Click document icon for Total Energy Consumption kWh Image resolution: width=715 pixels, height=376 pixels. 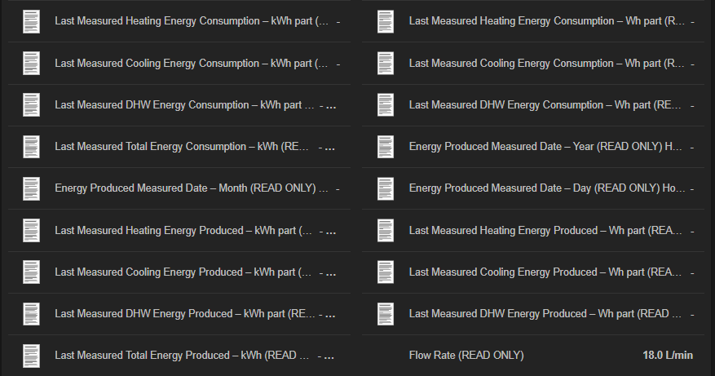31,147
